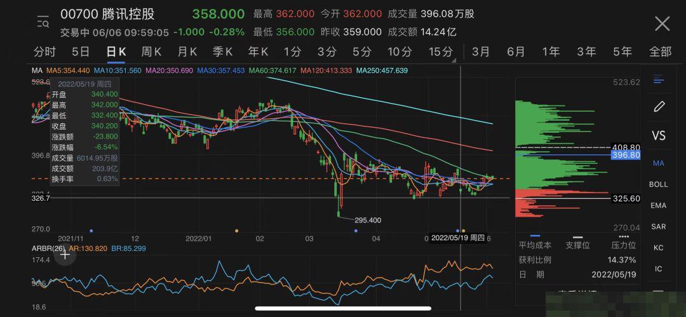This screenshot has height=317, width=686.
Task: Click the 平均成本 legend item
Action: point(535,242)
